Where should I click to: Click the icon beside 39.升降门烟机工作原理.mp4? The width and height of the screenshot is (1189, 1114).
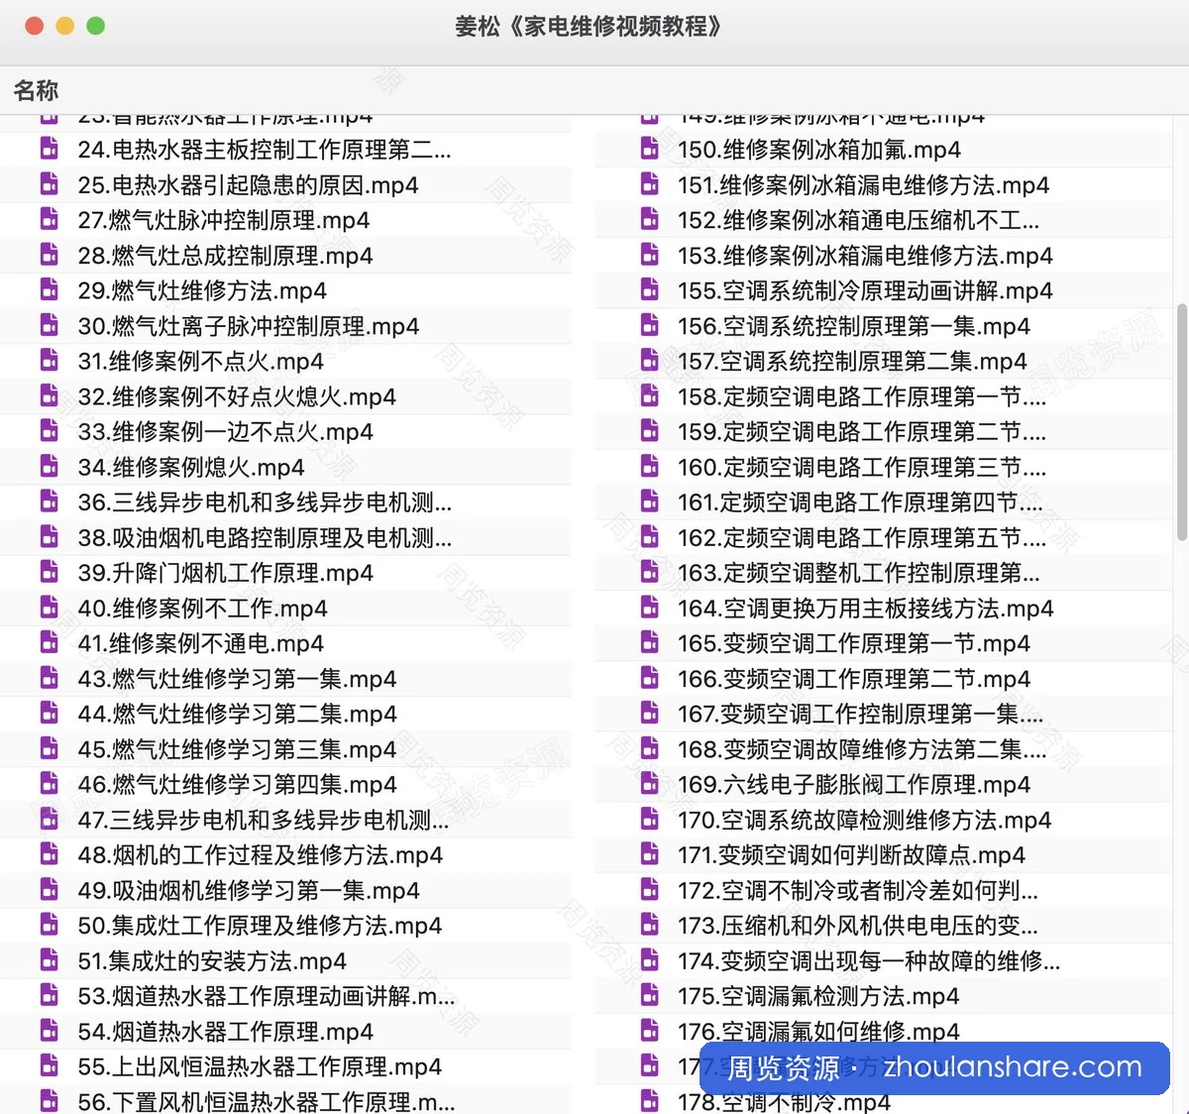49,572
